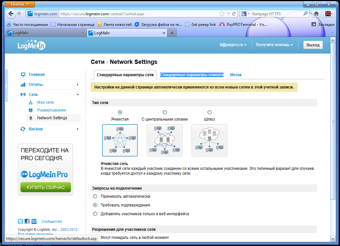This screenshot has height=246, width=340.
Task: Click the Закладки bookmarks star icon
Action: tap(313, 24)
